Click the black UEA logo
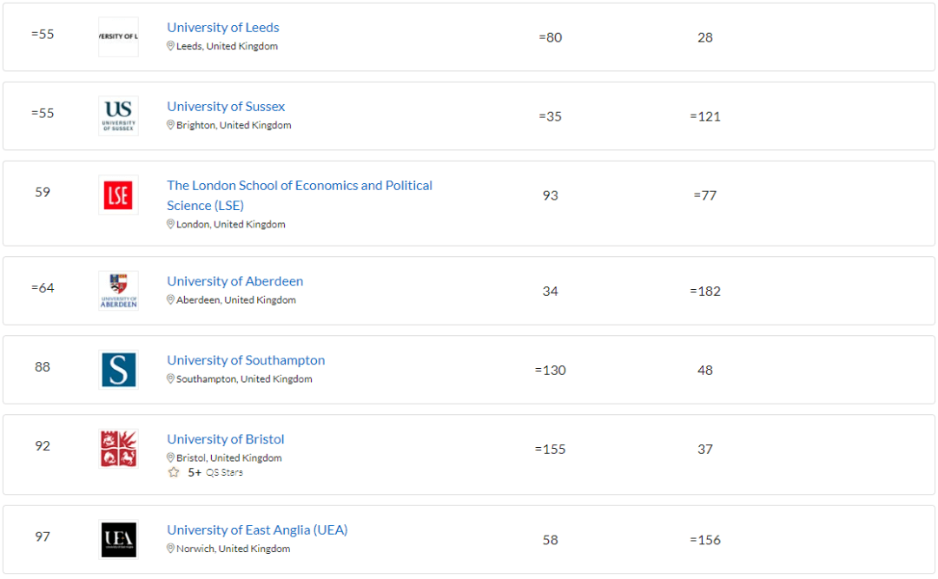Image resolution: width=938 pixels, height=579 pixels. (118, 540)
